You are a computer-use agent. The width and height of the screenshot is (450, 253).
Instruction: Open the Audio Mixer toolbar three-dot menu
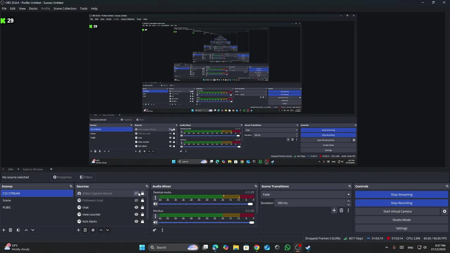(162, 230)
